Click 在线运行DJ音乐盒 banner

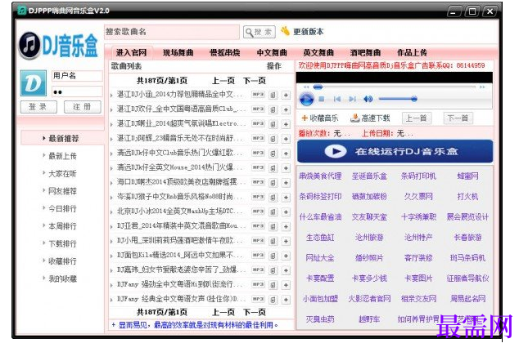pos(395,151)
